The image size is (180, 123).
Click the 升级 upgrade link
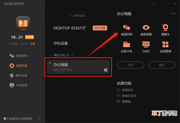[x=32, y=44]
